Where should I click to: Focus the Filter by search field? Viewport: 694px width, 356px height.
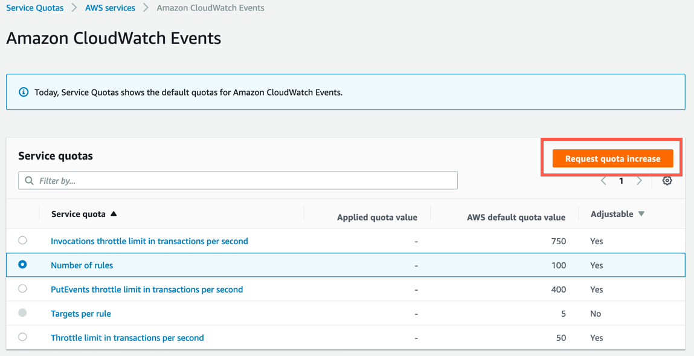coord(238,181)
